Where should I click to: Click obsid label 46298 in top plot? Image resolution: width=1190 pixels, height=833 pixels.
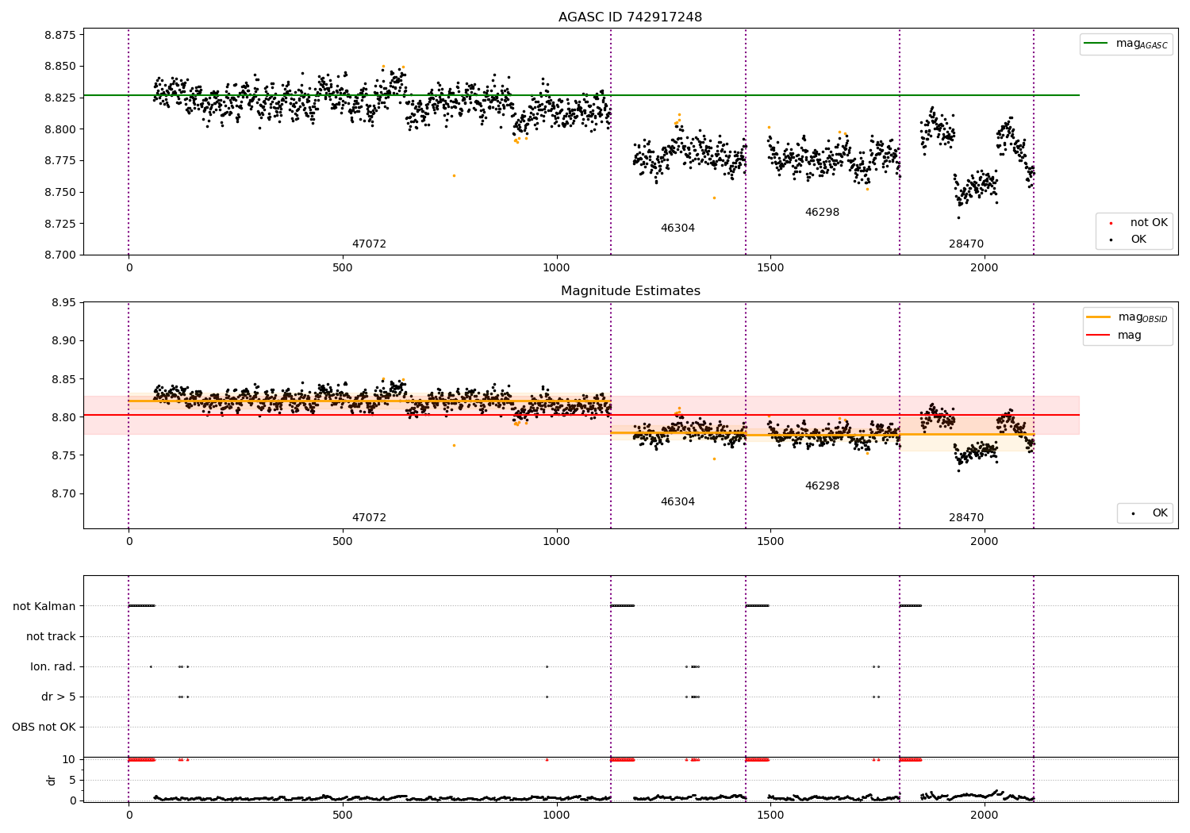tap(822, 213)
